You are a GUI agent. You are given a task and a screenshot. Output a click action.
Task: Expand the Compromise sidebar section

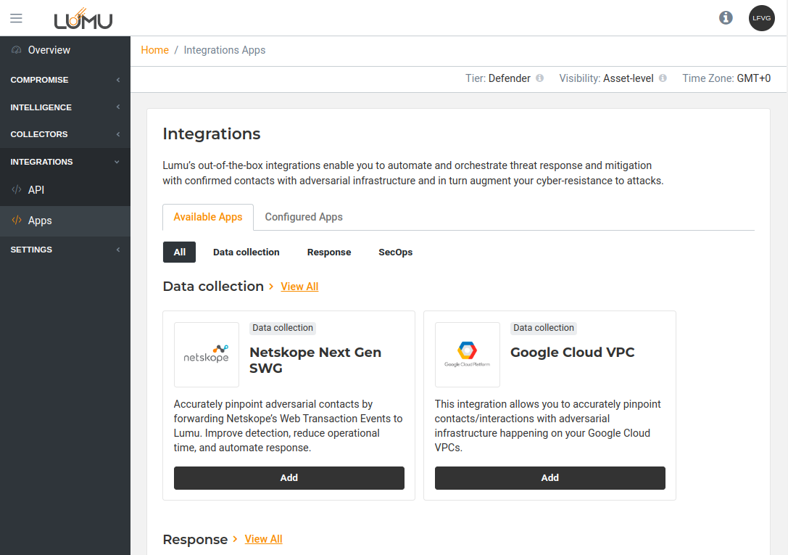(x=65, y=80)
